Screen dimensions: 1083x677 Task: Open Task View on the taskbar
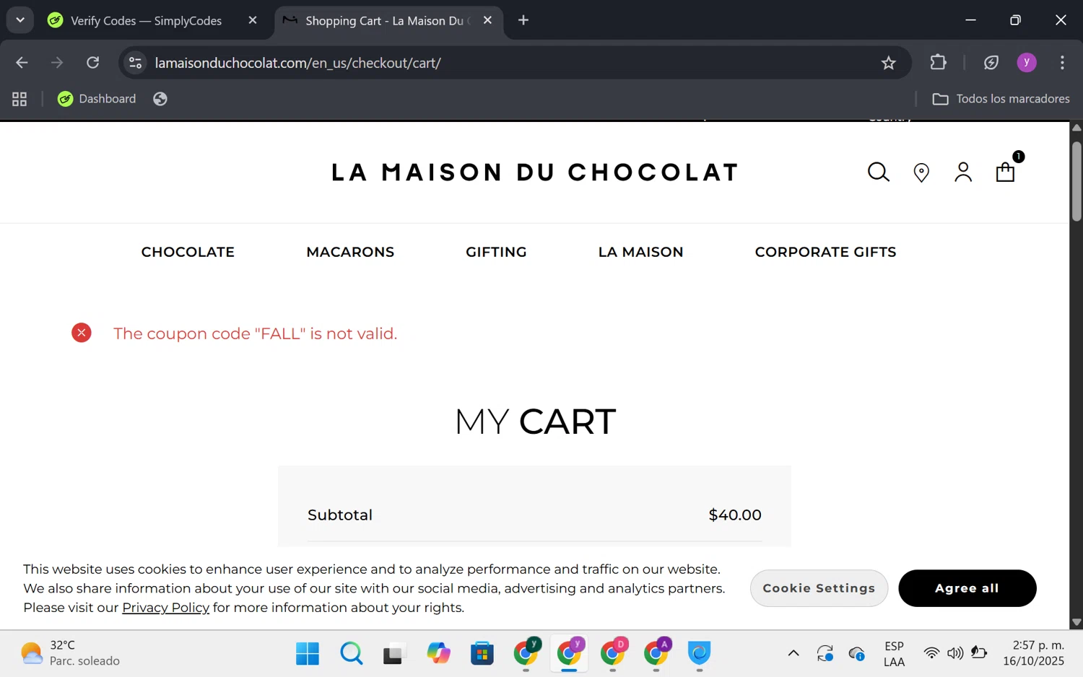pyautogui.click(x=394, y=654)
